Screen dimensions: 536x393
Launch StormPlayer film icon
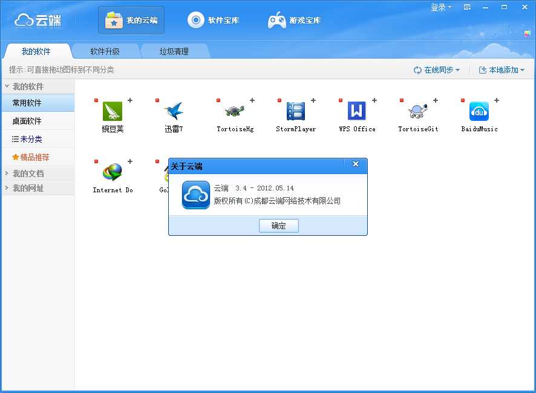[x=296, y=111]
